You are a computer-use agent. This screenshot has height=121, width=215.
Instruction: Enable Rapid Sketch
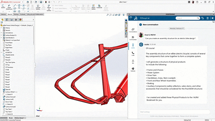93,7
